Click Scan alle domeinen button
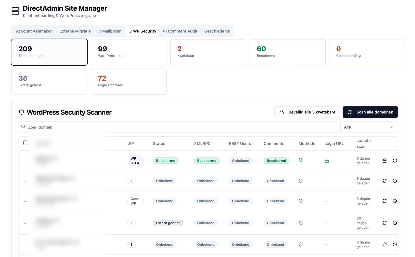 pyautogui.click(x=370, y=112)
